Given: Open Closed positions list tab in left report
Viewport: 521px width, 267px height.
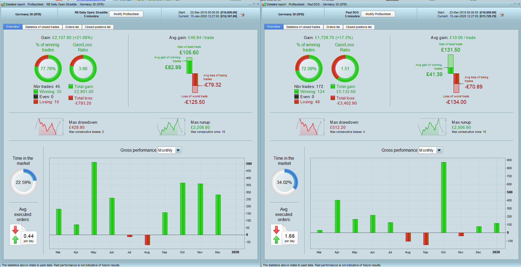Looking at the screenshot, I should (x=98, y=27).
